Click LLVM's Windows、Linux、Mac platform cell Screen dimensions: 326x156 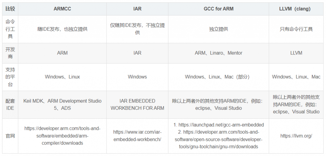pyautogui.click(x=296, y=77)
